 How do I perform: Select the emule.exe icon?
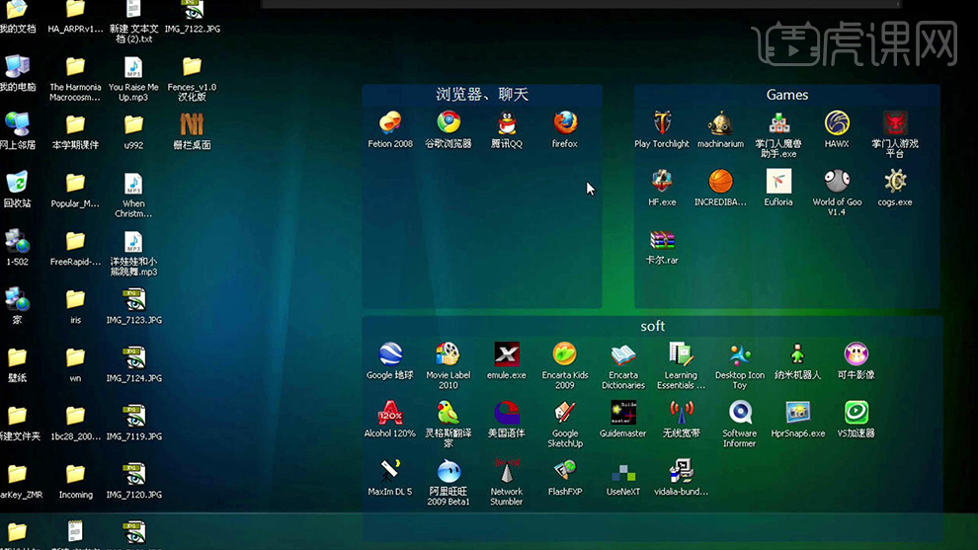click(x=507, y=354)
